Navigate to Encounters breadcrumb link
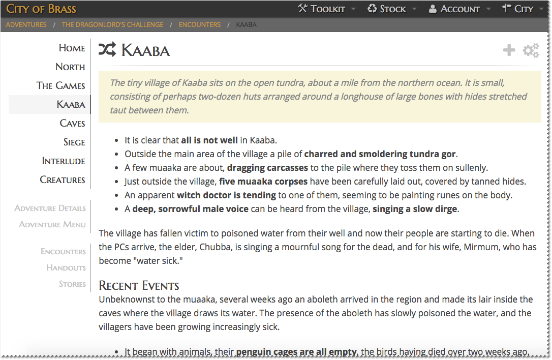The height and width of the screenshot is (360, 552). tap(199, 24)
